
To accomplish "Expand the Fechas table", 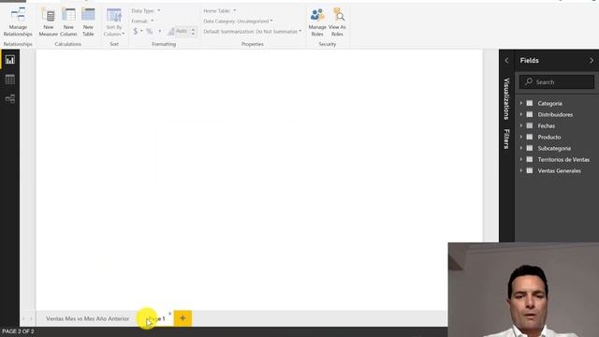I will point(521,125).
